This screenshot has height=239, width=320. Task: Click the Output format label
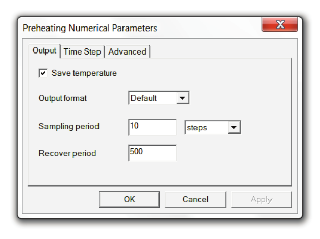[x=63, y=98]
